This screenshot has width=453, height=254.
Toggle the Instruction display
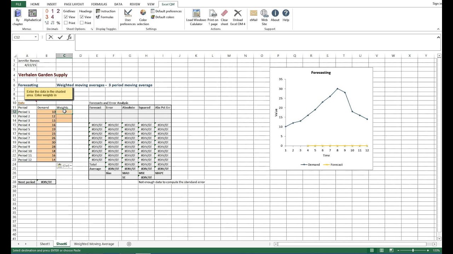105,11
